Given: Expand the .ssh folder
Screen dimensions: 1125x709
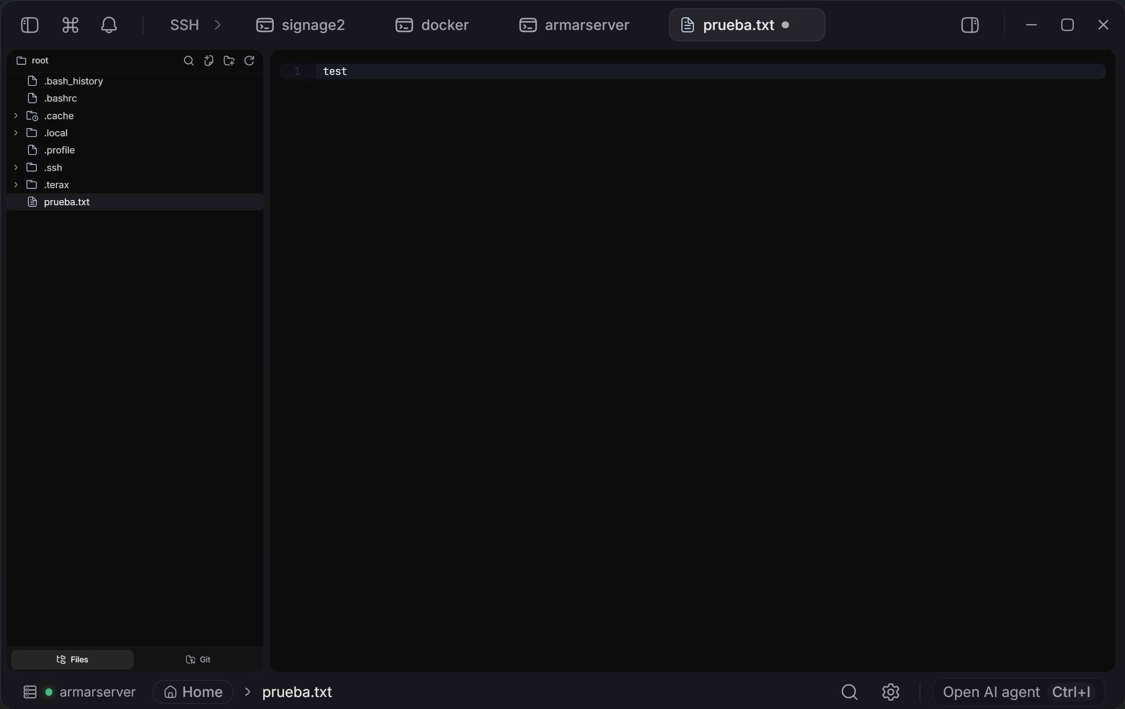Looking at the screenshot, I should pyautogui.click(x=16, y=168).
